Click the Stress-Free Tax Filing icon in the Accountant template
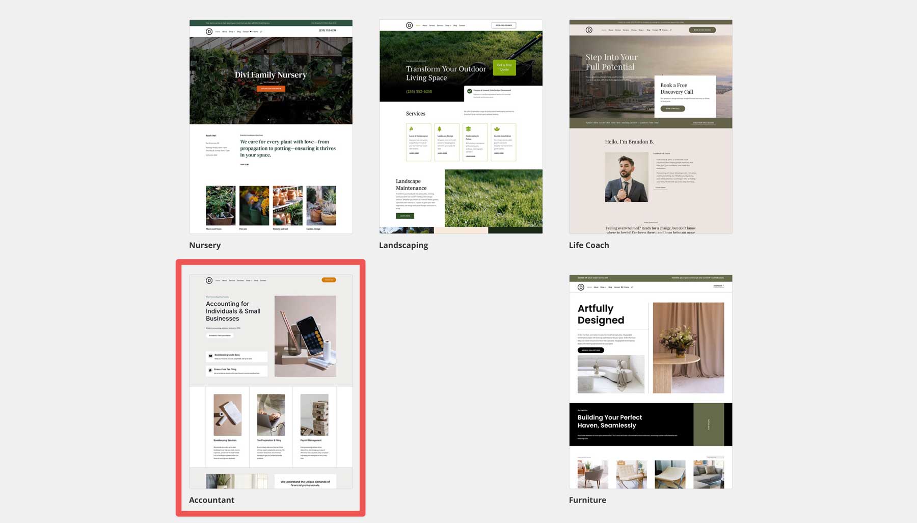The width and height of the screenshot is (917, 523). (210, 371)
